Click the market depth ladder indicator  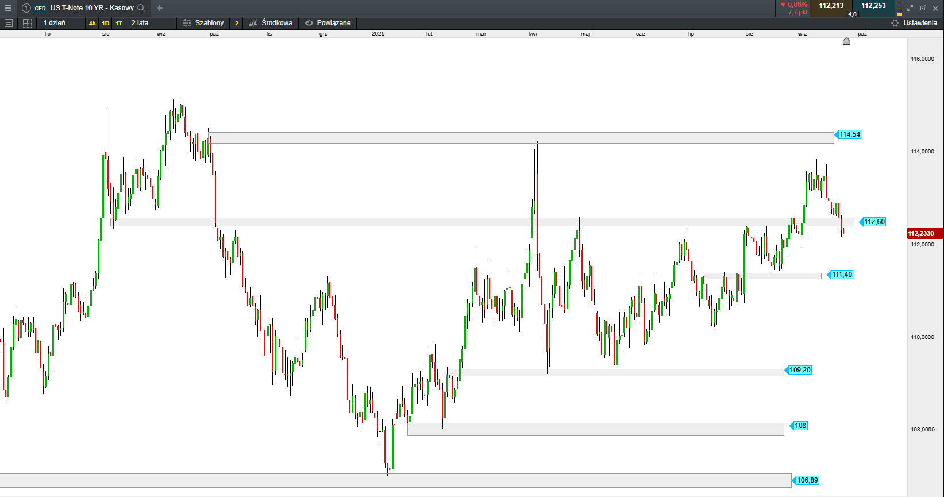point(899,8)
